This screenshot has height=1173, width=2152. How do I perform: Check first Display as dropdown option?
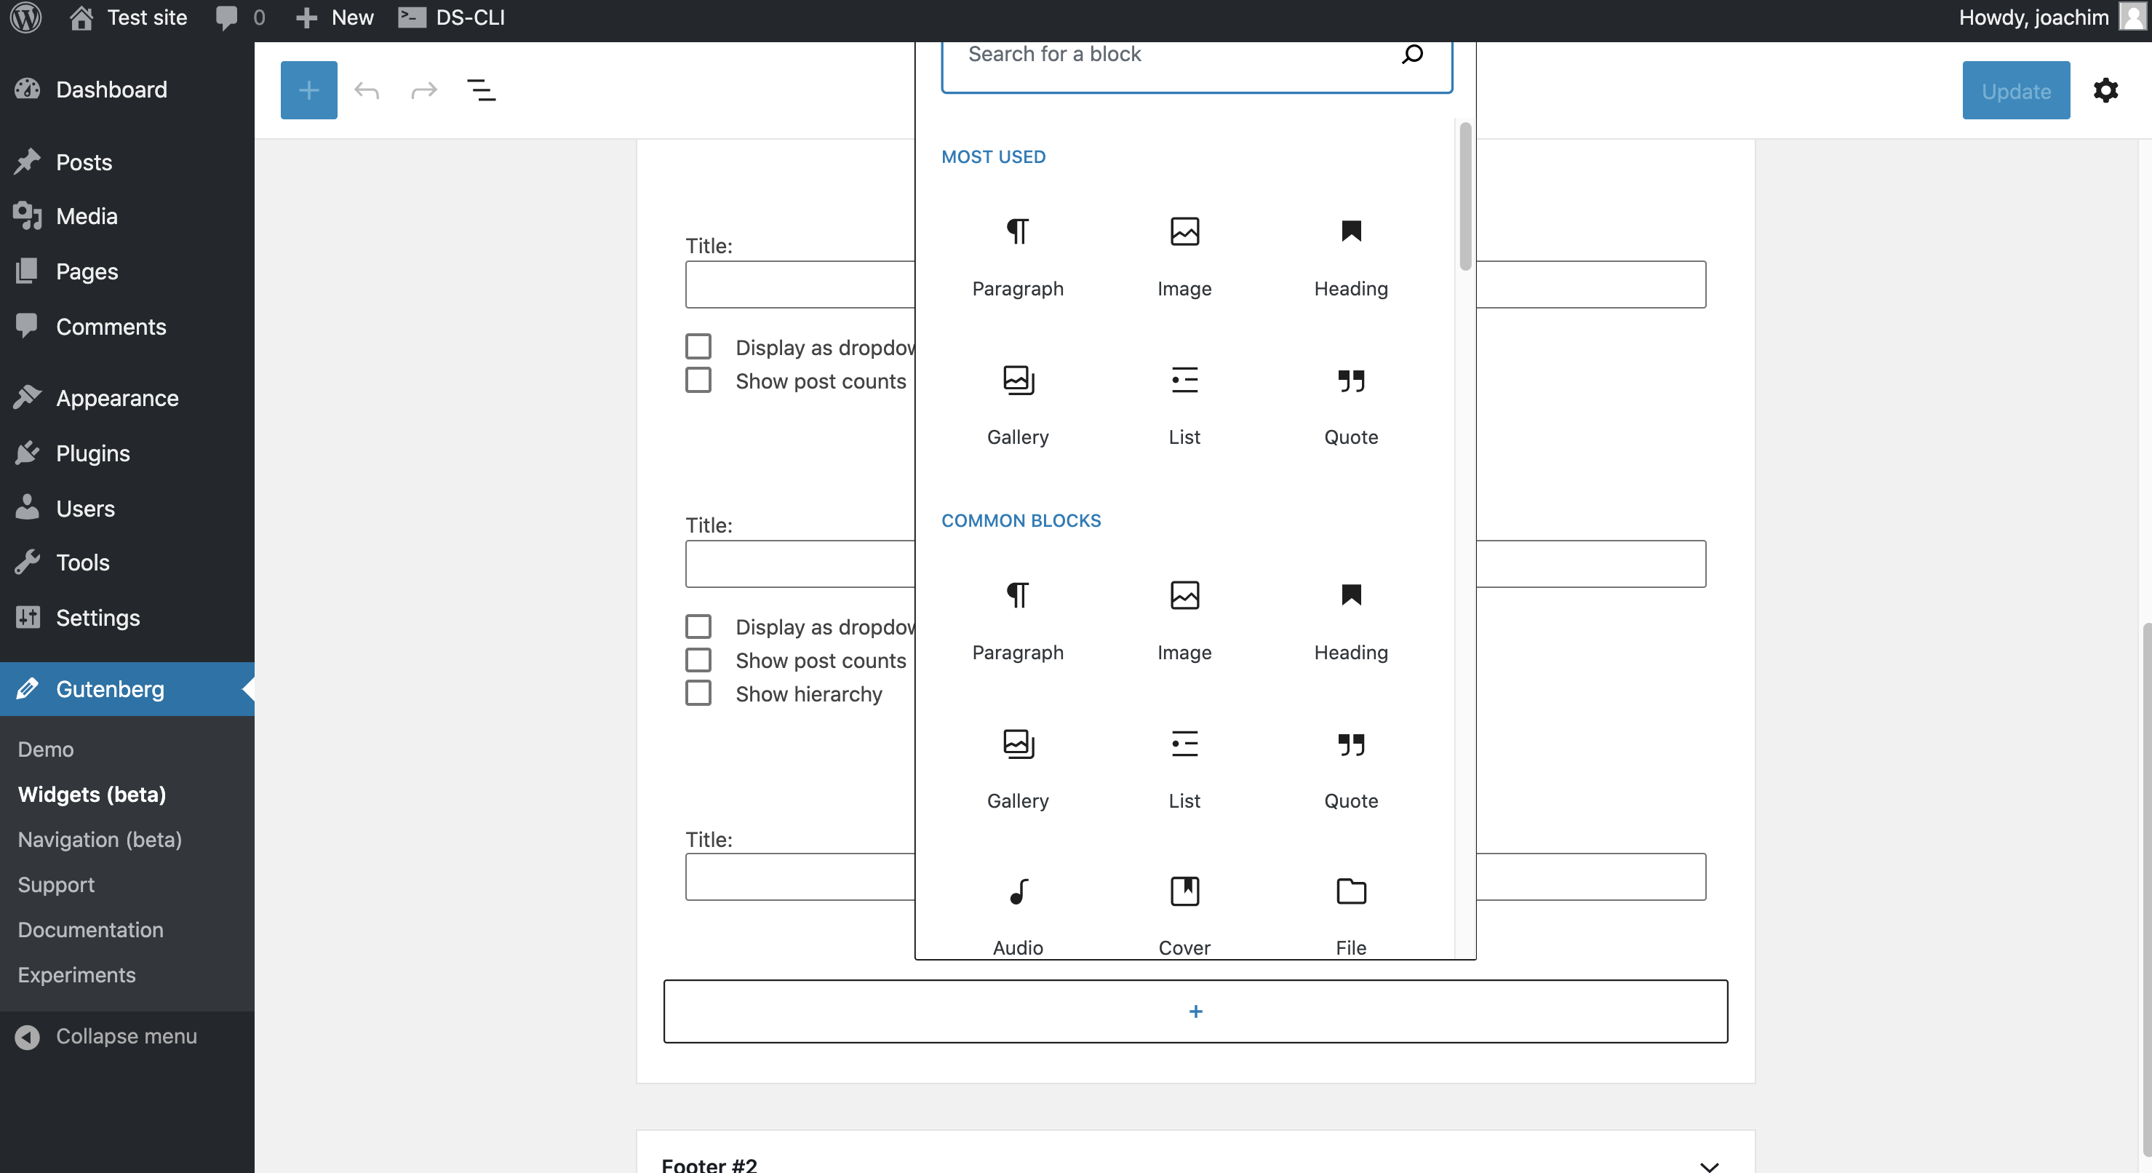click(x=698, y=346)
